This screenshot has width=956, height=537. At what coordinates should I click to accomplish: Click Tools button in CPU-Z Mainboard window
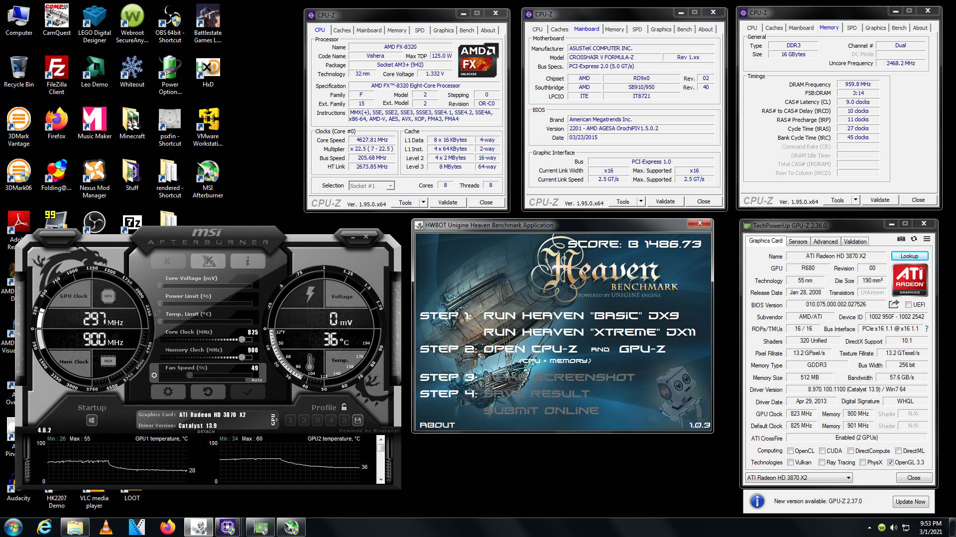click(623, 201)
